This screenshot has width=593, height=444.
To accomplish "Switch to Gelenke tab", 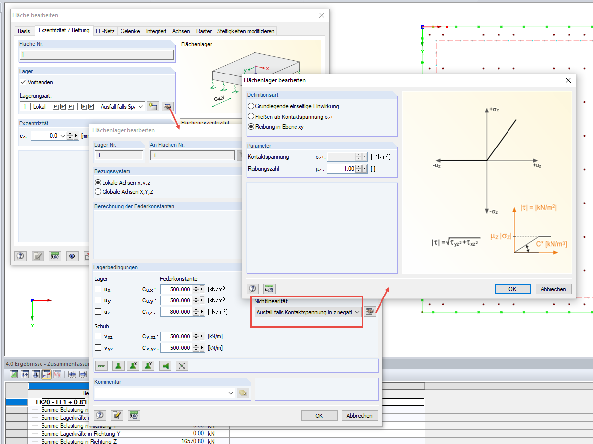I will click(x=130, y=31).
